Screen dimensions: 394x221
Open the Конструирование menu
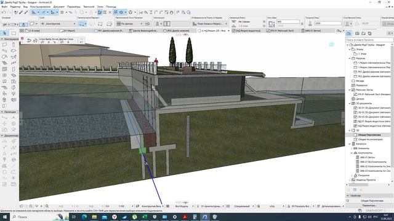point(40,7)
